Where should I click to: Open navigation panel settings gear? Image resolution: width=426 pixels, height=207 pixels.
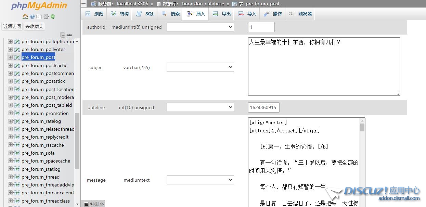click(46, 16)
